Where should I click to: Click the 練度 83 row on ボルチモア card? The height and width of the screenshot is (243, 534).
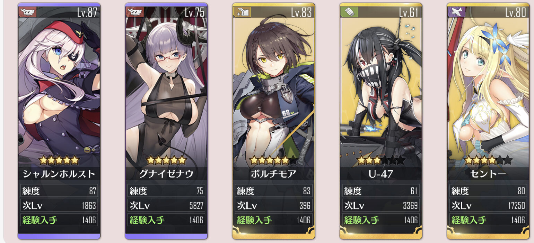tap(274, 190)
